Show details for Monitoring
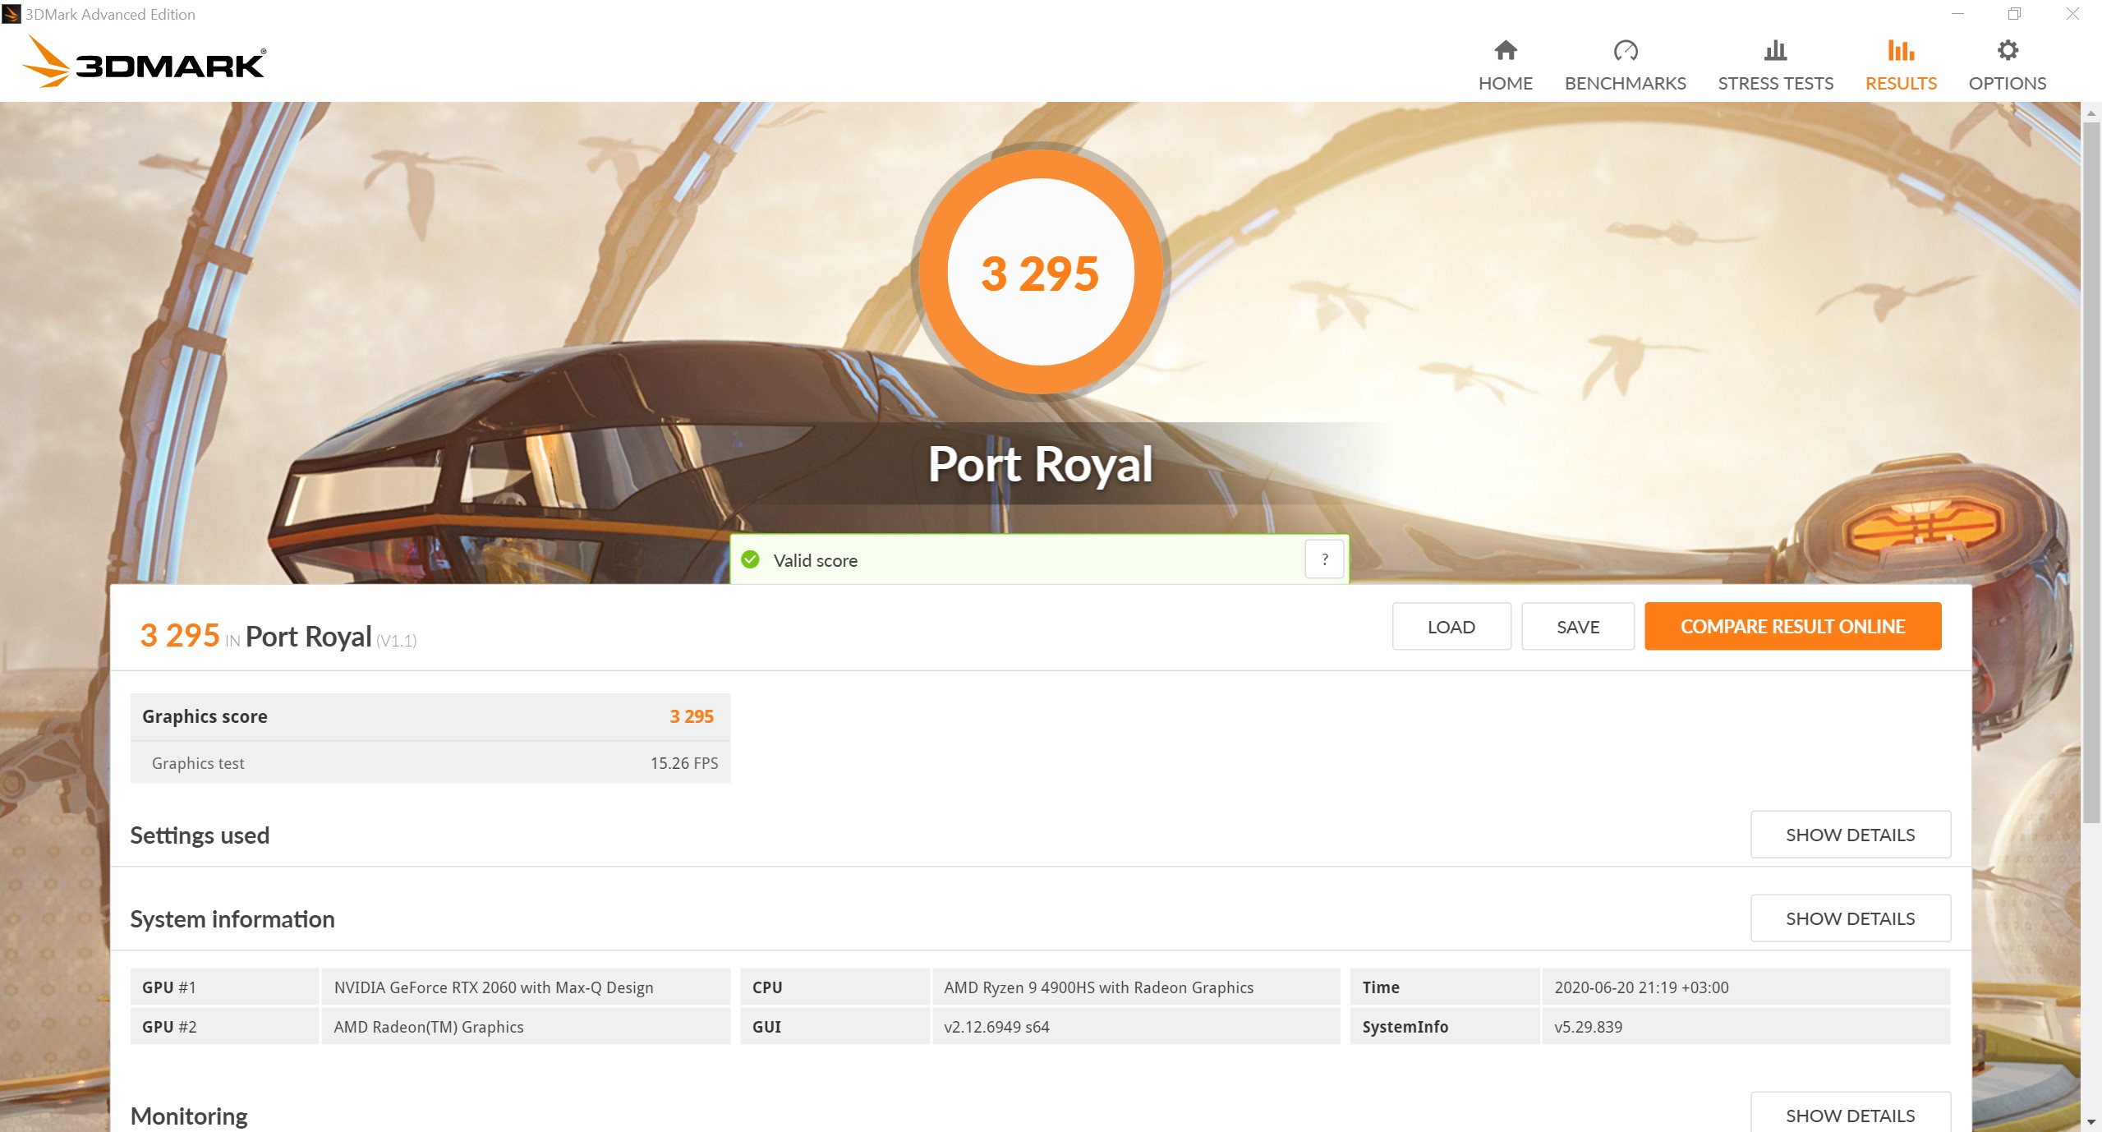The height and width of the screenshot is (1132, 2102). click(x=1850, y=1114)
